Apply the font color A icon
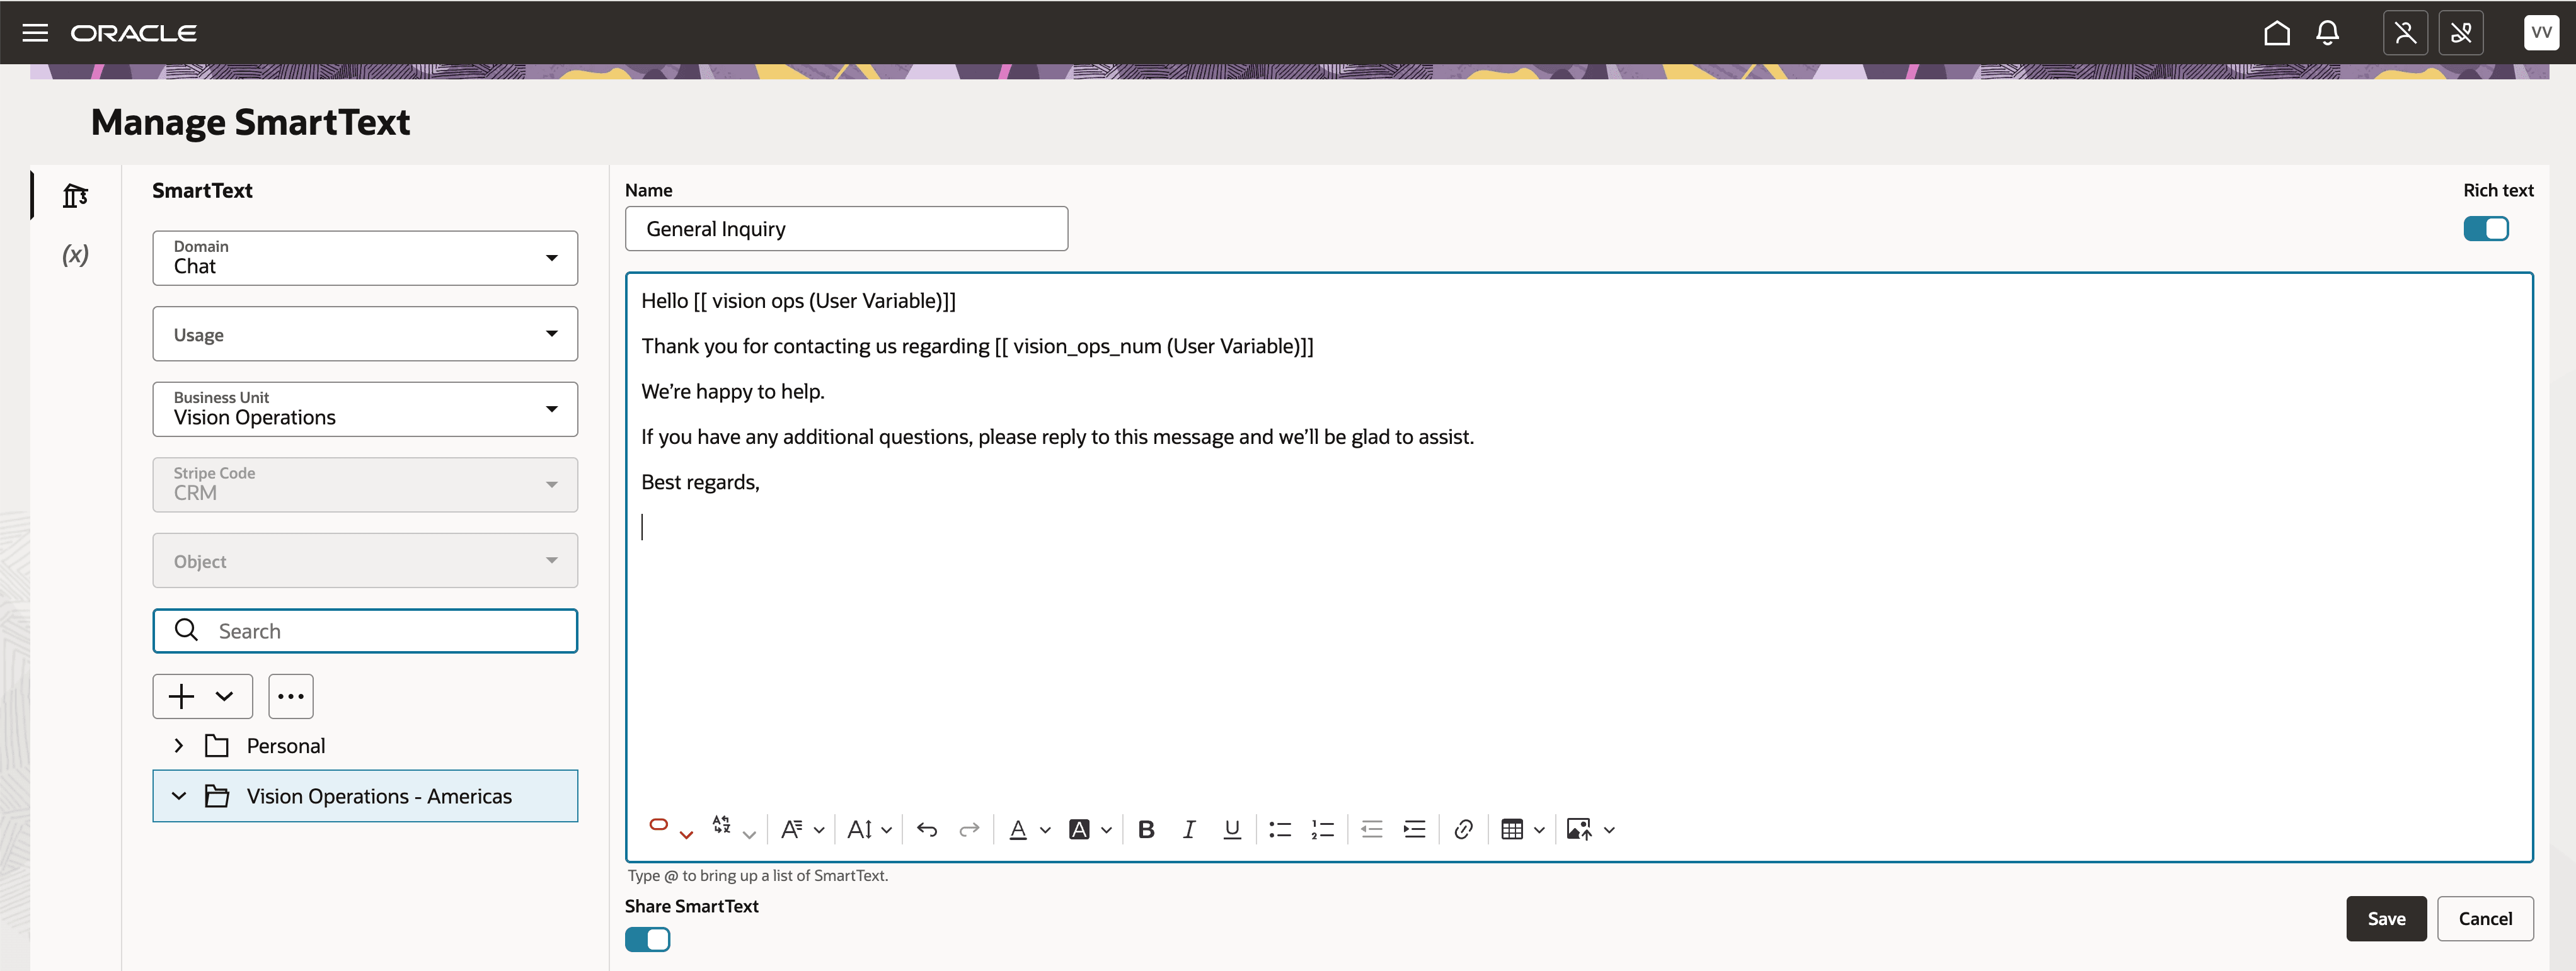 [x=1018, y=829]
